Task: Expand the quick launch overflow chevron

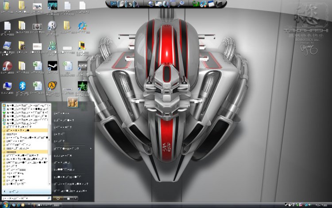Action: coord(29,204)
